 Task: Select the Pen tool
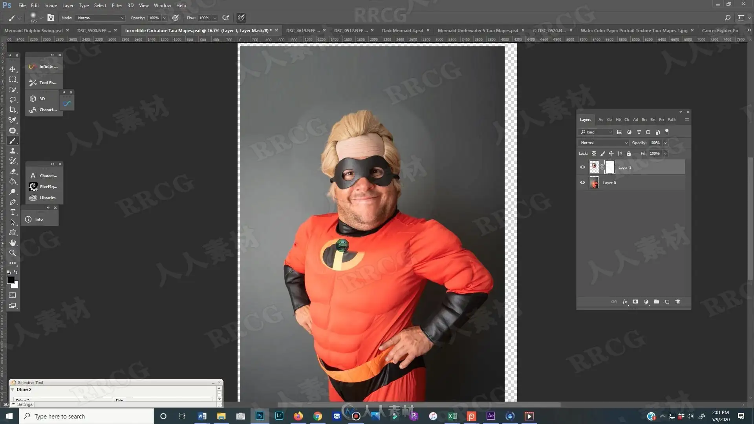[x=13, y=202]
